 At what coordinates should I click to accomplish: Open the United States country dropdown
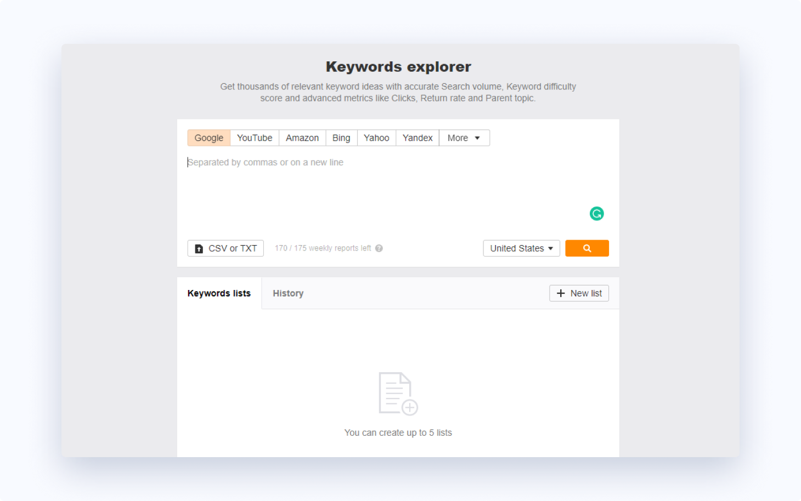pyautogui.click(x=520, y=248)
